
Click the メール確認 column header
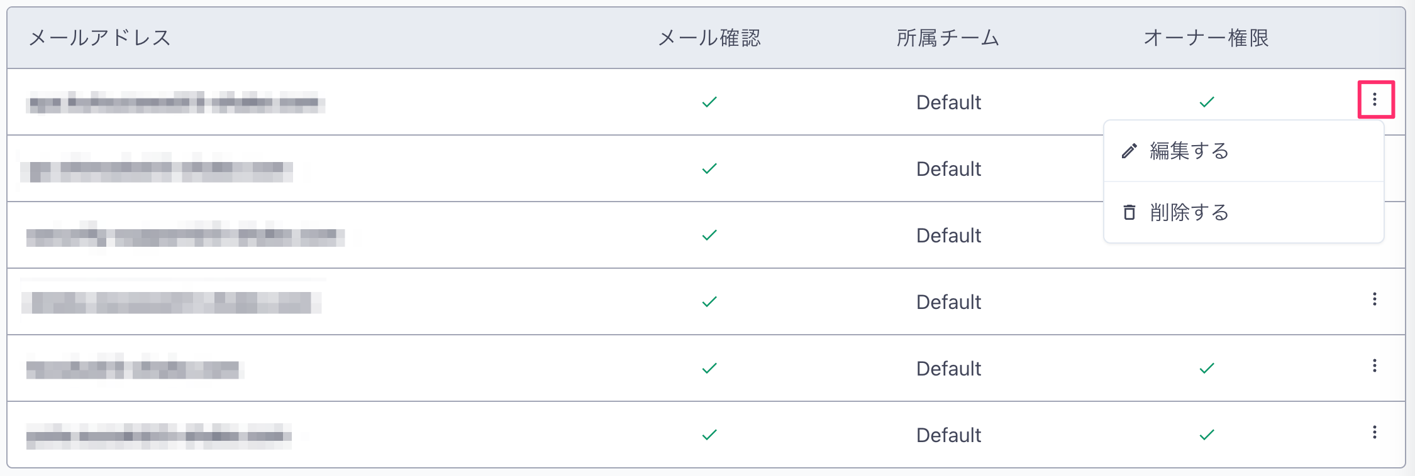[709, 38]
